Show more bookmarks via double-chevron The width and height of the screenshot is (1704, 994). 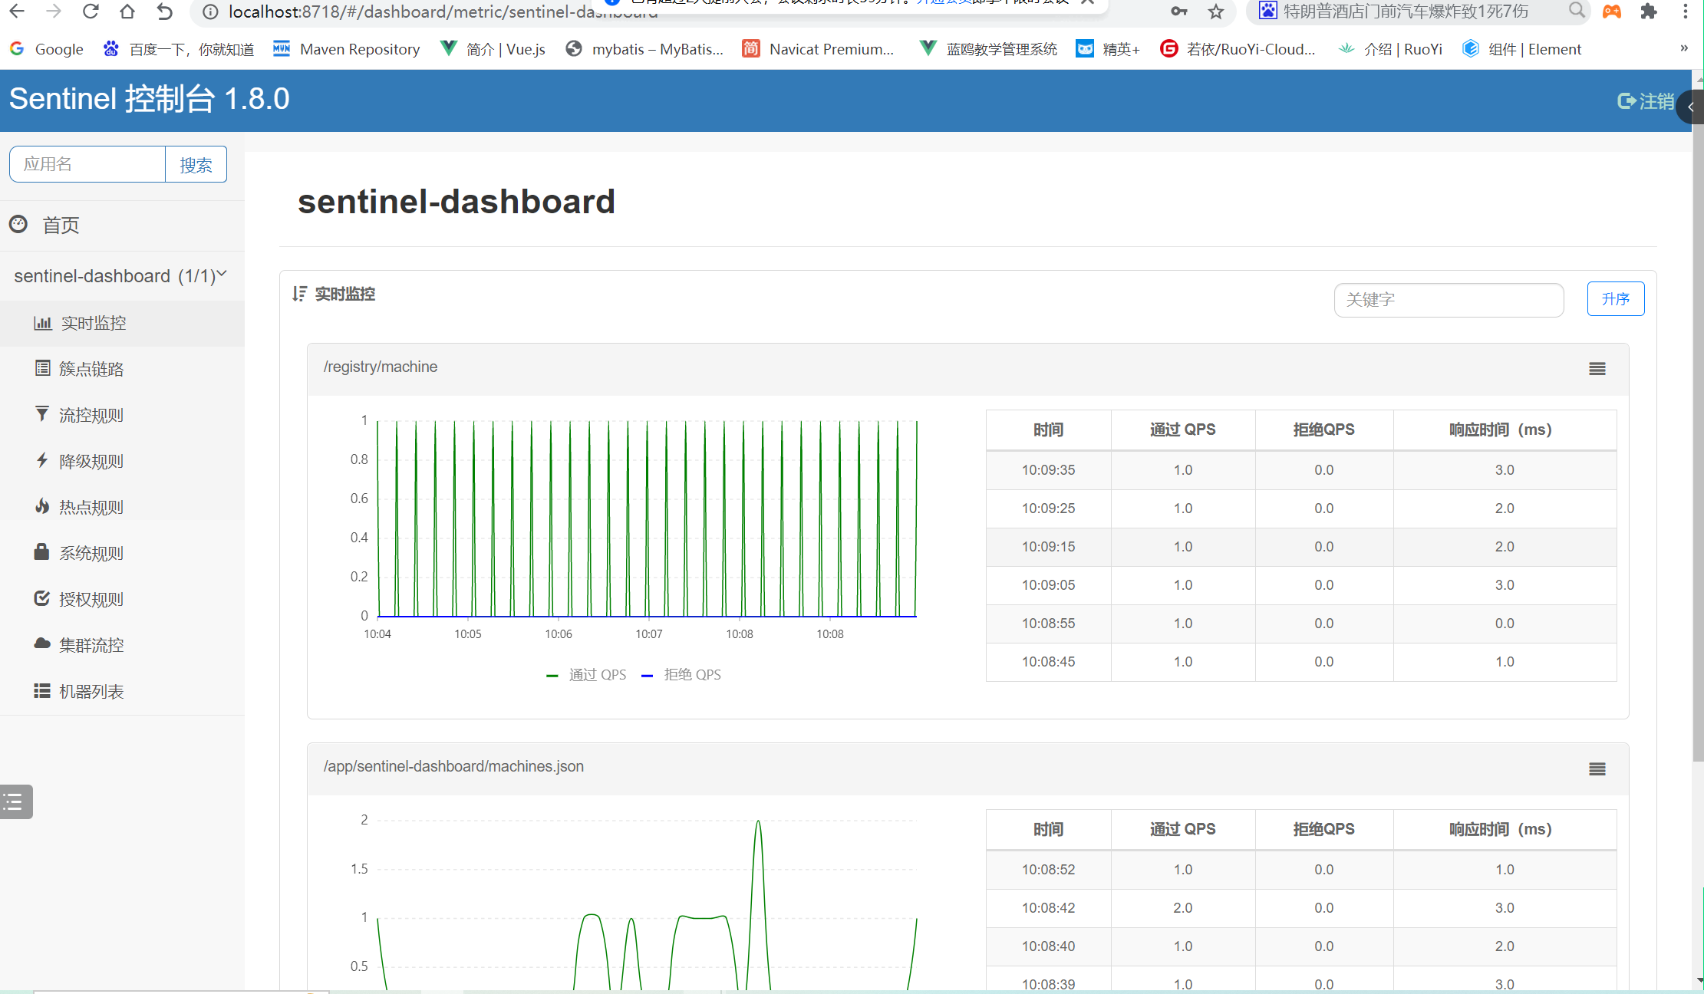click(x=1684, y=48)
